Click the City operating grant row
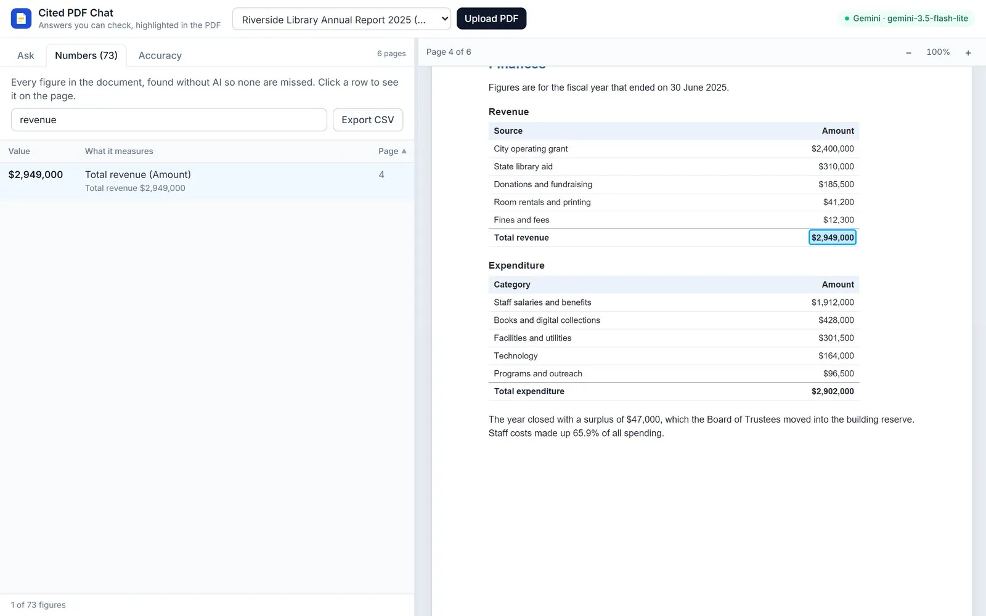This screenshot has height=616, width=986. coord(674,148)
